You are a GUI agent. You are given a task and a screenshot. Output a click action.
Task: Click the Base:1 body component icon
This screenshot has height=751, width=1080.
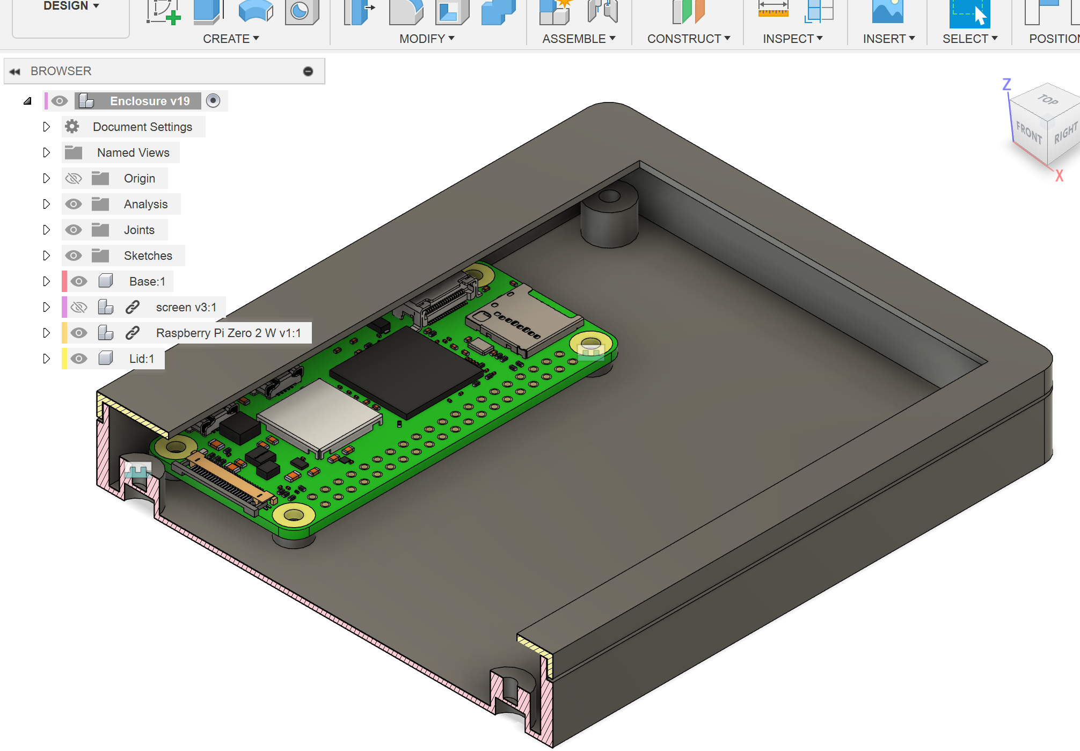click(x=106, y=281)
